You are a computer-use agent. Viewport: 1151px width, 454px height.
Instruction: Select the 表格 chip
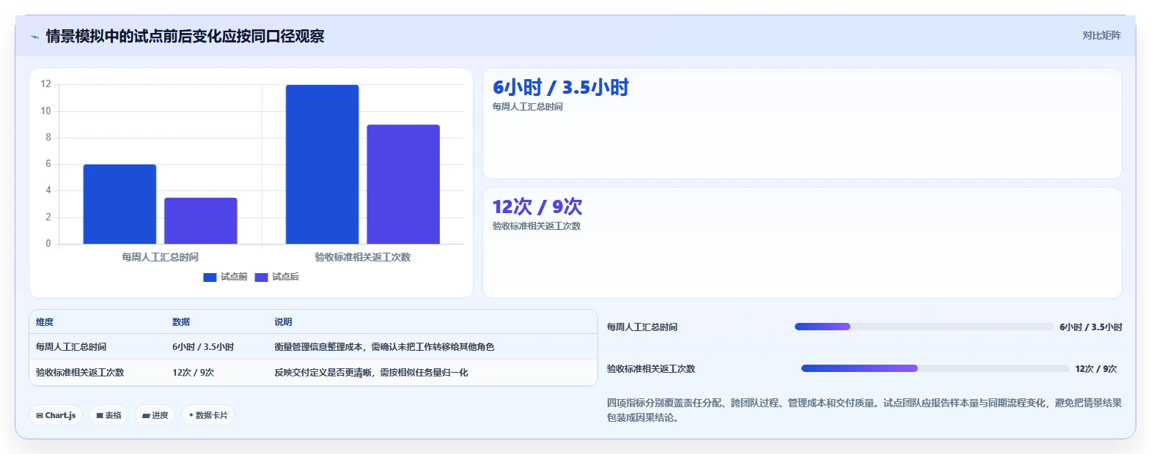109,415
